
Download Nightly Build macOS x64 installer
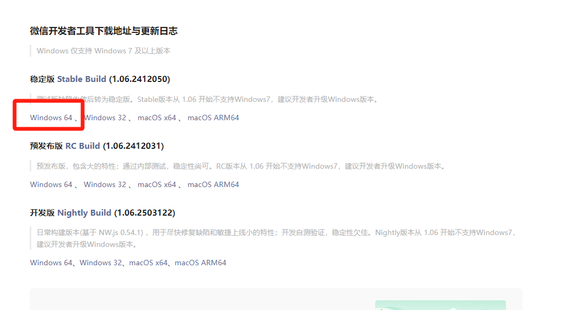[x=148, y=263]
